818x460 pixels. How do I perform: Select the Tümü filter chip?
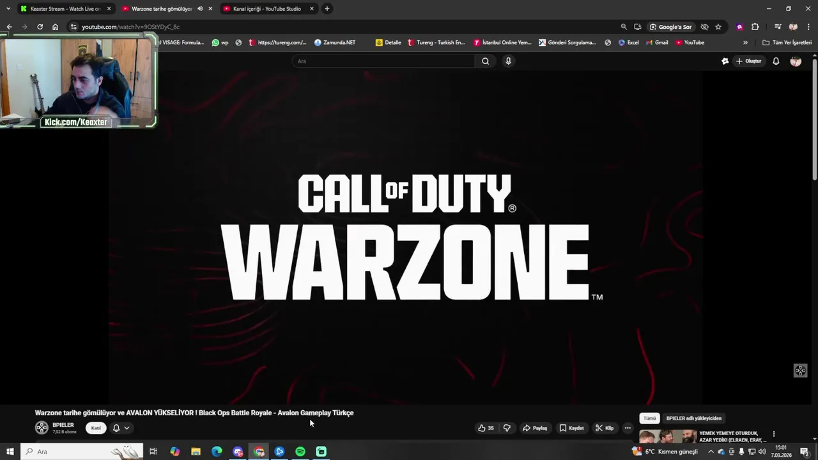pos(649,418)
